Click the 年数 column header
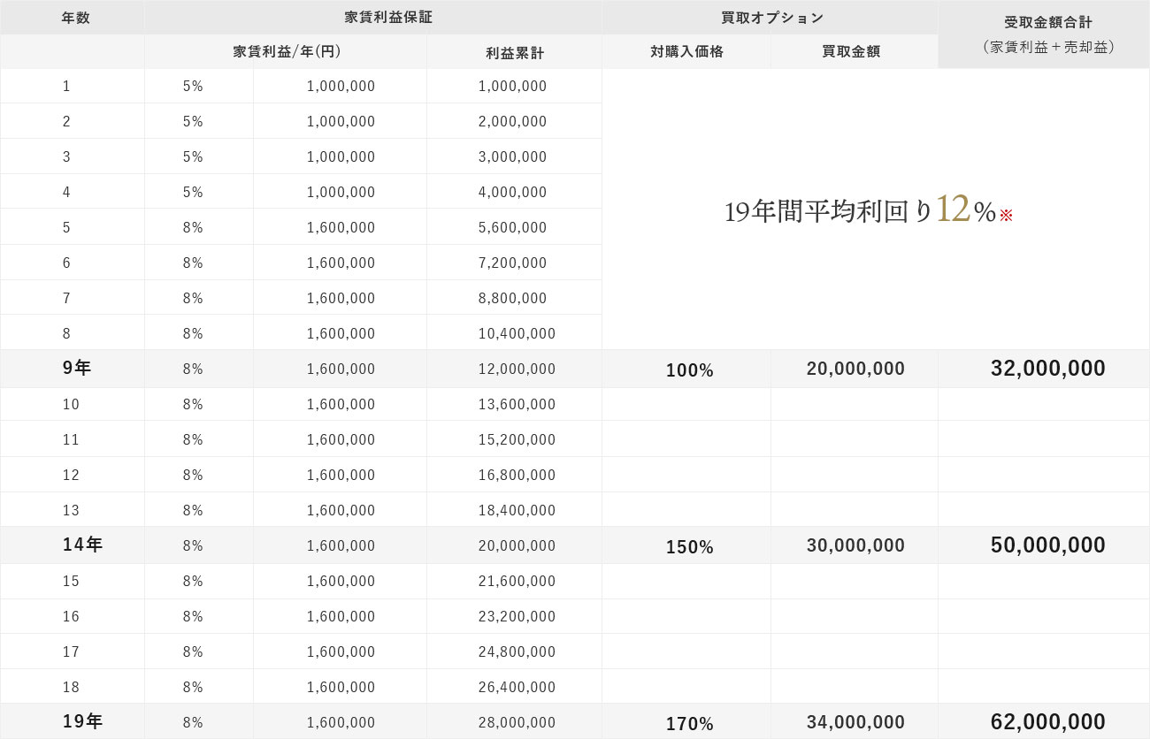 75,17
